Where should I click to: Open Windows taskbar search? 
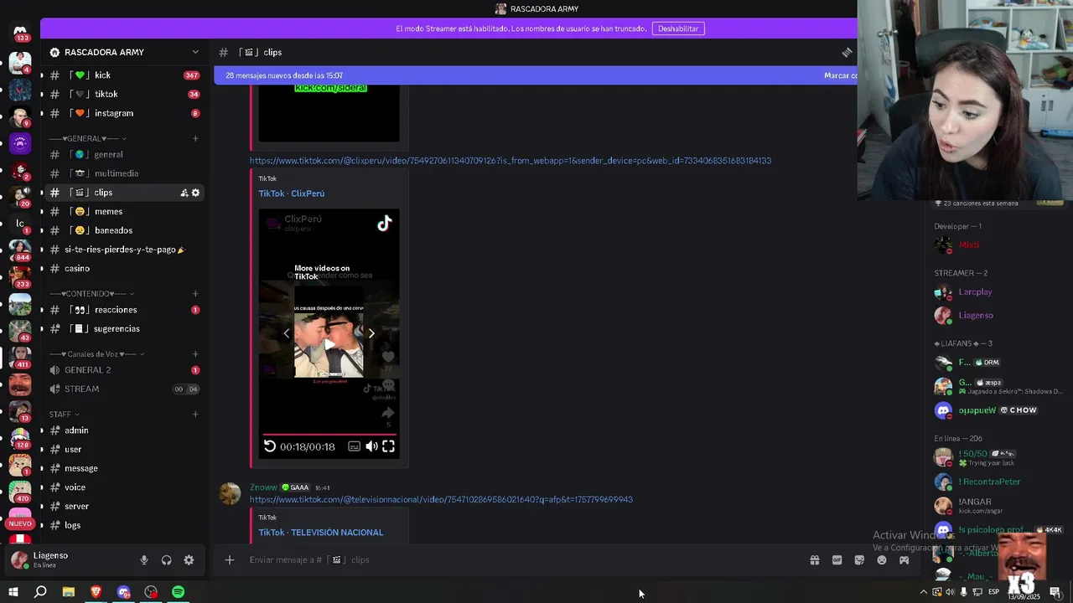pos(40,592)
